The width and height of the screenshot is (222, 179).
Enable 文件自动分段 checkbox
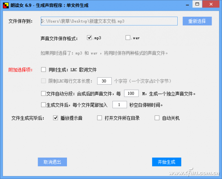point(43,94)
